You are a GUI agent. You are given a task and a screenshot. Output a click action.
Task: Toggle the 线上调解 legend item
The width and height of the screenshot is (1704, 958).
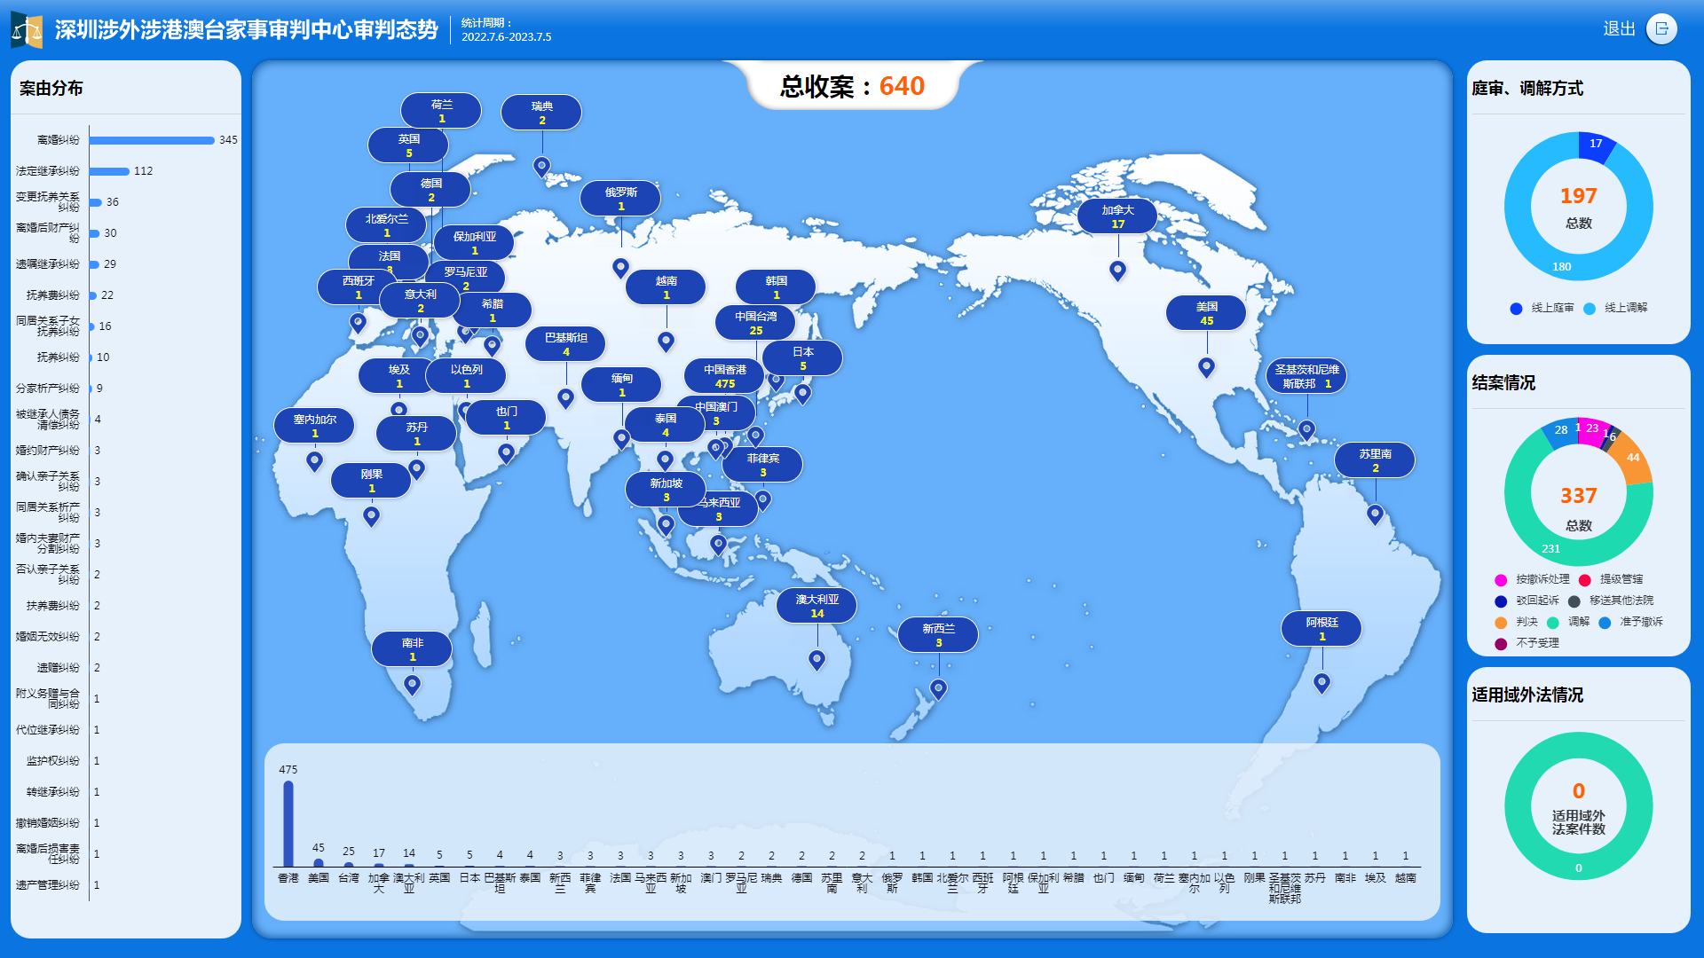click(x=1615, y=308)
